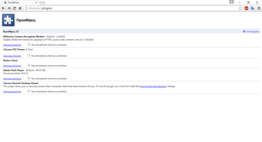262x142 pixels.
Task: Select the Προσθήκες browser tab
Action: [x=20, y=3]
